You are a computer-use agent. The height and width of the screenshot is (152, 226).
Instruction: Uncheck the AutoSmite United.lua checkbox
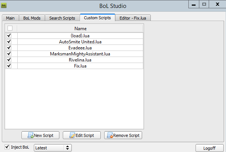pos(9,41)
